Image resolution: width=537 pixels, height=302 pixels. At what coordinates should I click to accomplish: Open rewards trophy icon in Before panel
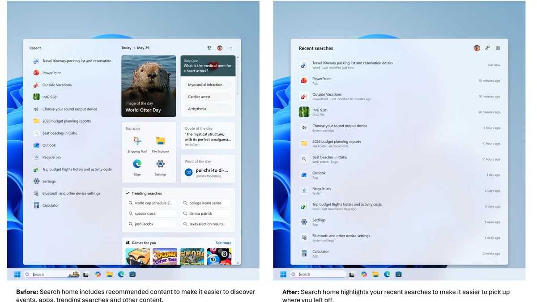tap(209, 48)
